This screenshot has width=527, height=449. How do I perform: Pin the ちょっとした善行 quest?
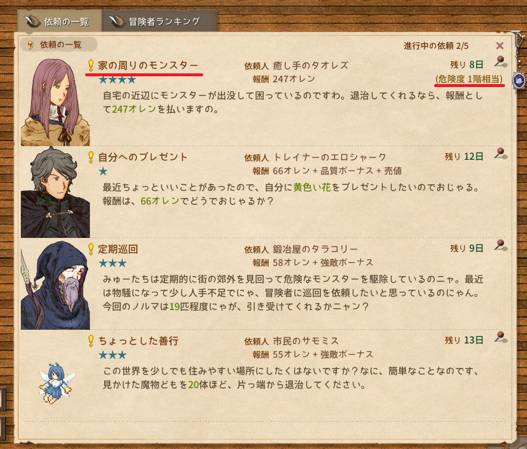click(x=501, y=337)
